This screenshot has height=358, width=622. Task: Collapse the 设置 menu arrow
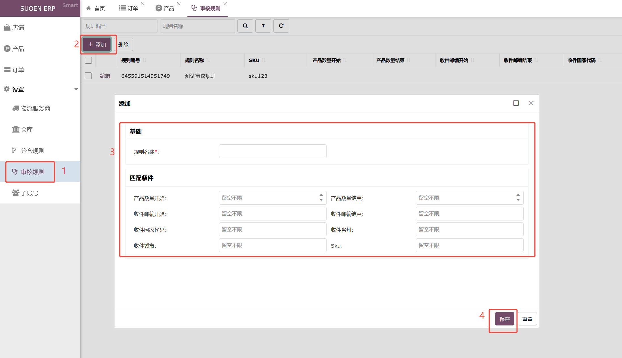point(76,89)
